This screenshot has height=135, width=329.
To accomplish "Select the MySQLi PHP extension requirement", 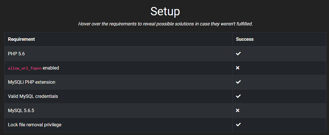I will 31,82.
